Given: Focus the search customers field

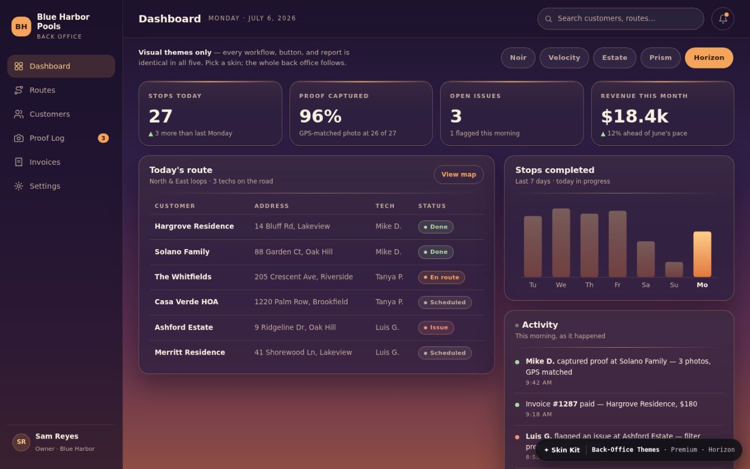Looking at the screenshot, I should pos(621,19).
